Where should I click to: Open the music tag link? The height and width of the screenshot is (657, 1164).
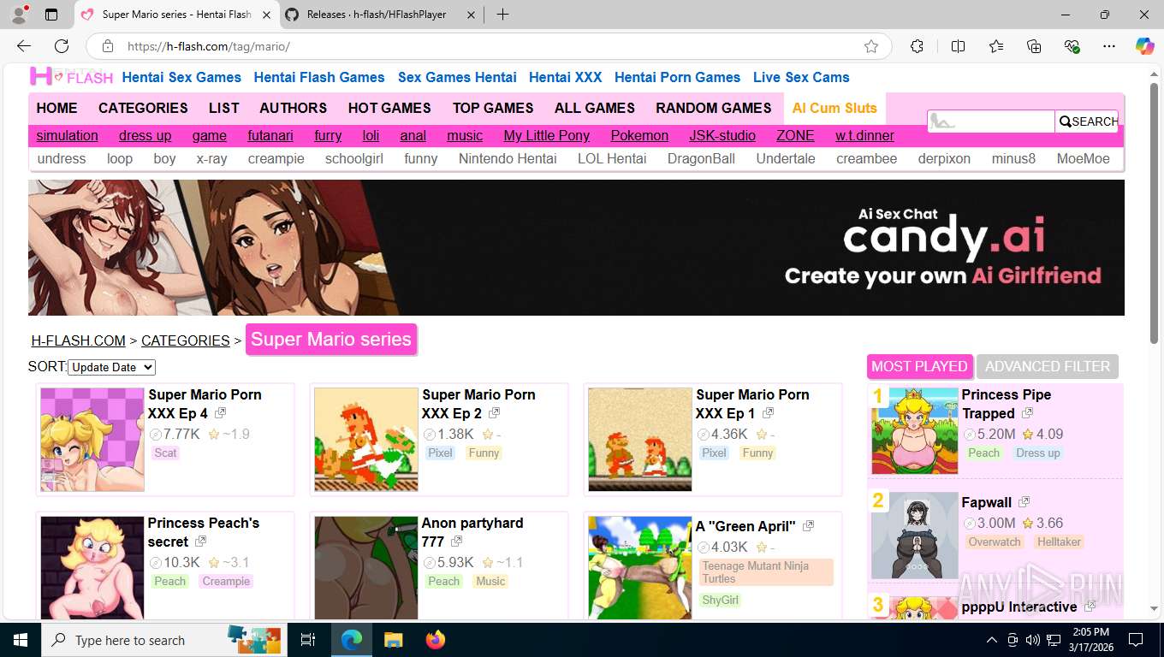[x=465, y=135]
